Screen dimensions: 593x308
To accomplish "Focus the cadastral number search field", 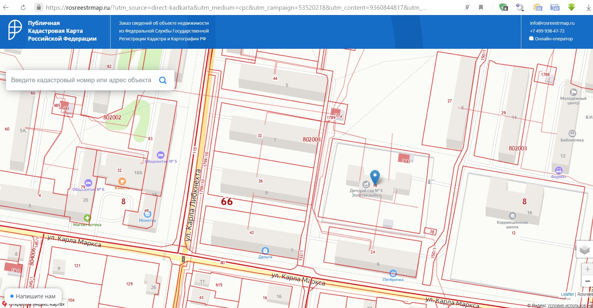I will [x=81, y=80].
